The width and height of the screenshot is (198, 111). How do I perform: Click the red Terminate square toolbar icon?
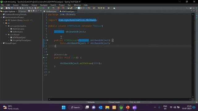click(58, 8)
